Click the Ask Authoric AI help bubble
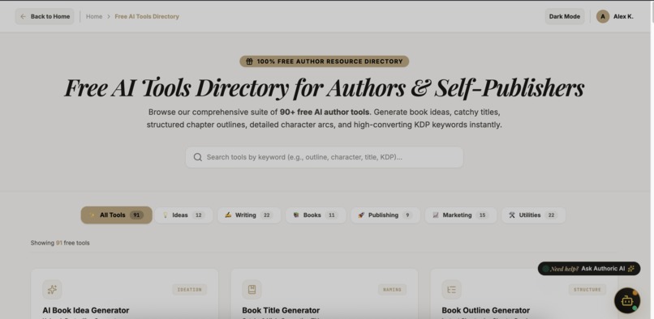The image size is (654, 319). [589, 269]
